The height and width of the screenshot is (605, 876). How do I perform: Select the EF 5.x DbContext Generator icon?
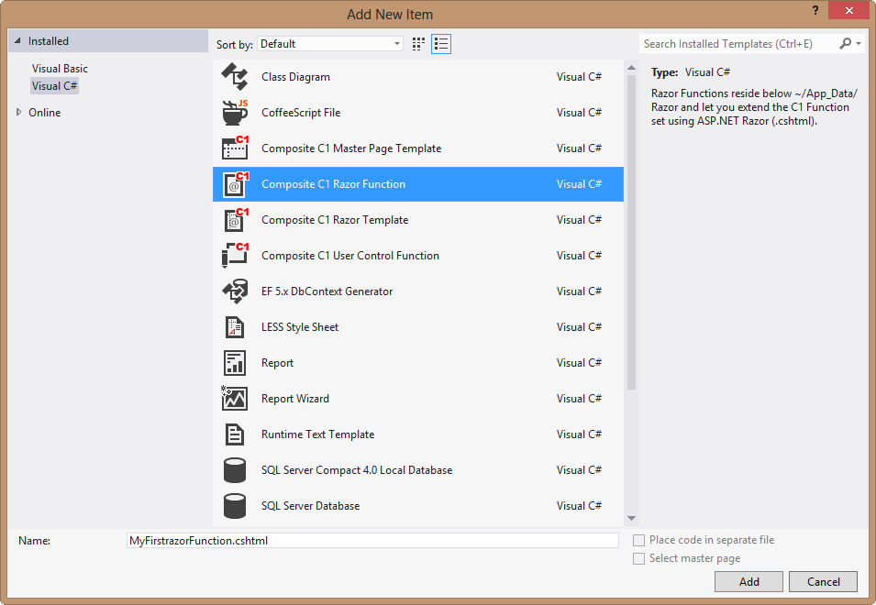235,291
